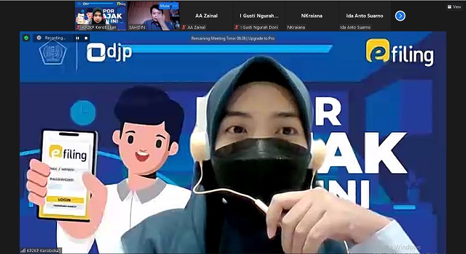Click muted mic icon on KP2KP Kerobokan thumbnail
The height and width of the screenshot is (254, 466).
[x=78, y=27]
